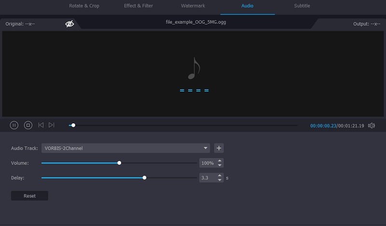Image resolution: width=386 pixels, height=226 pixels.
Task: Decrease delay with down stepper arrow
Action: tap(220, 180)
